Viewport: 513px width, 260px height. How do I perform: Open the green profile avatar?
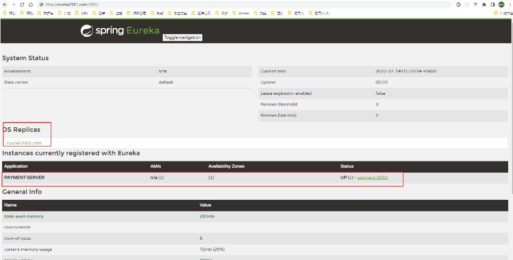pos(501,5)
